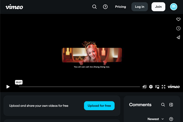
Task: Toggle picture-in-picture mode
Action: click(157, 87)
